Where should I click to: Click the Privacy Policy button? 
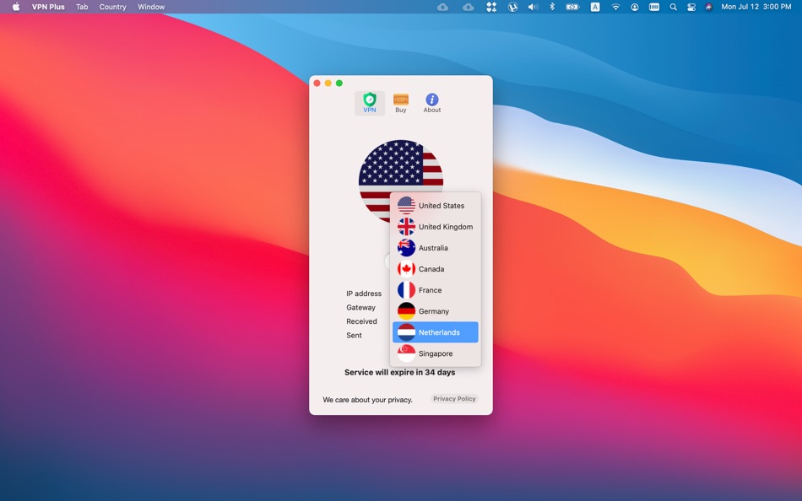[x=454, y=399]
